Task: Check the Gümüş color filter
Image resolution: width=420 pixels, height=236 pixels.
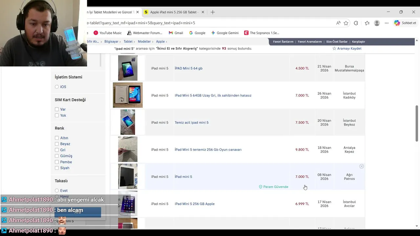Action: (x=57, y=156)
